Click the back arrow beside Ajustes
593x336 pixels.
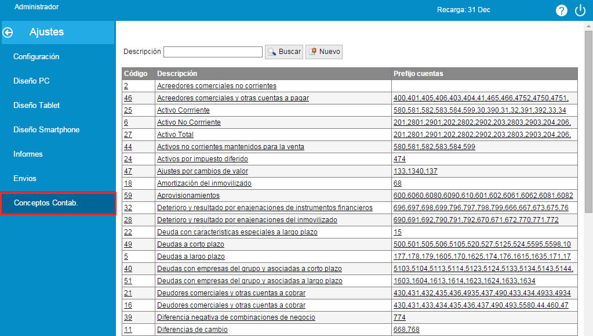click(x=8, y=32)
